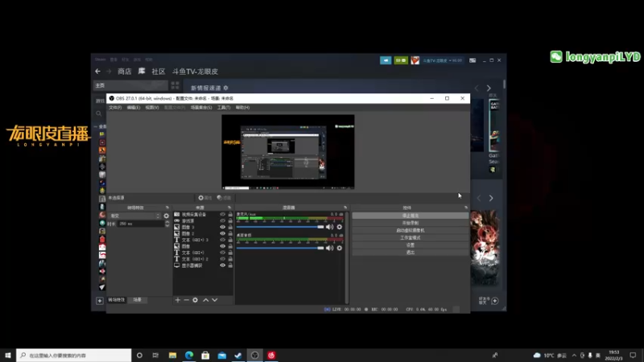644x362 pixels.
Task: Click the 工作室模式 button
Action: click(x=410, y=237)
